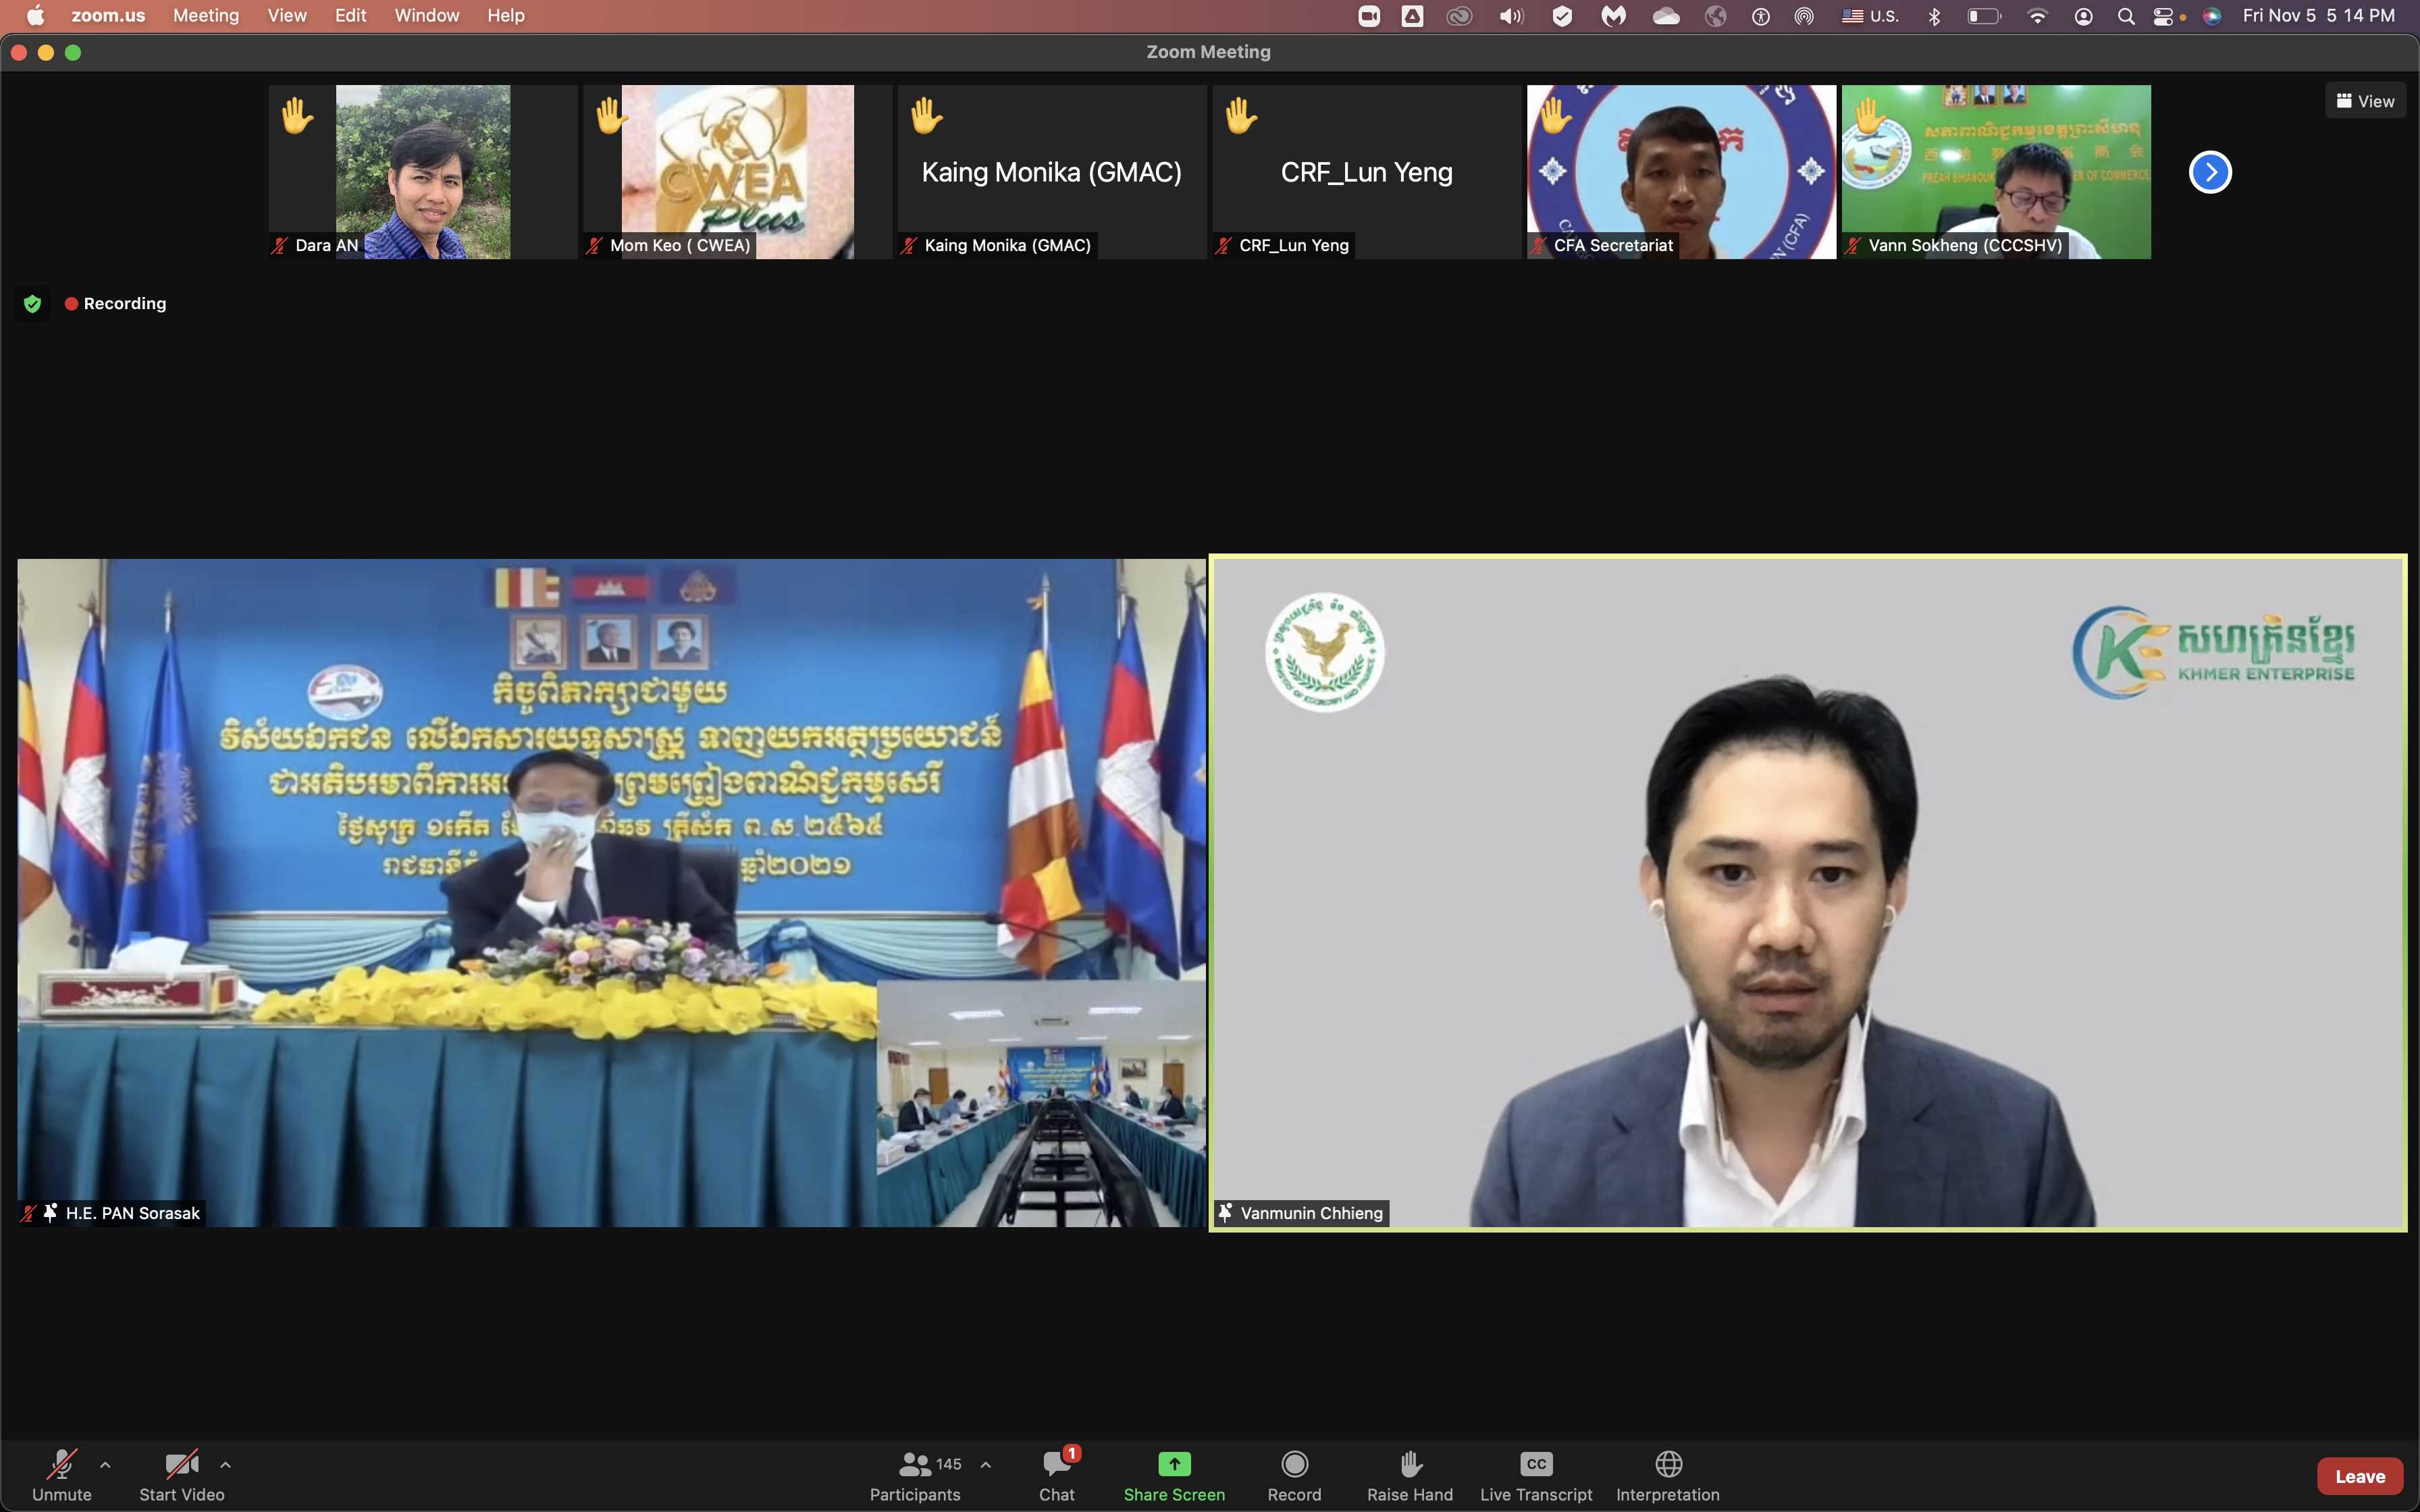This screenshot has height=1512, width=2420.
Task: Open Control Center
Action: [x=2164, y=16]
